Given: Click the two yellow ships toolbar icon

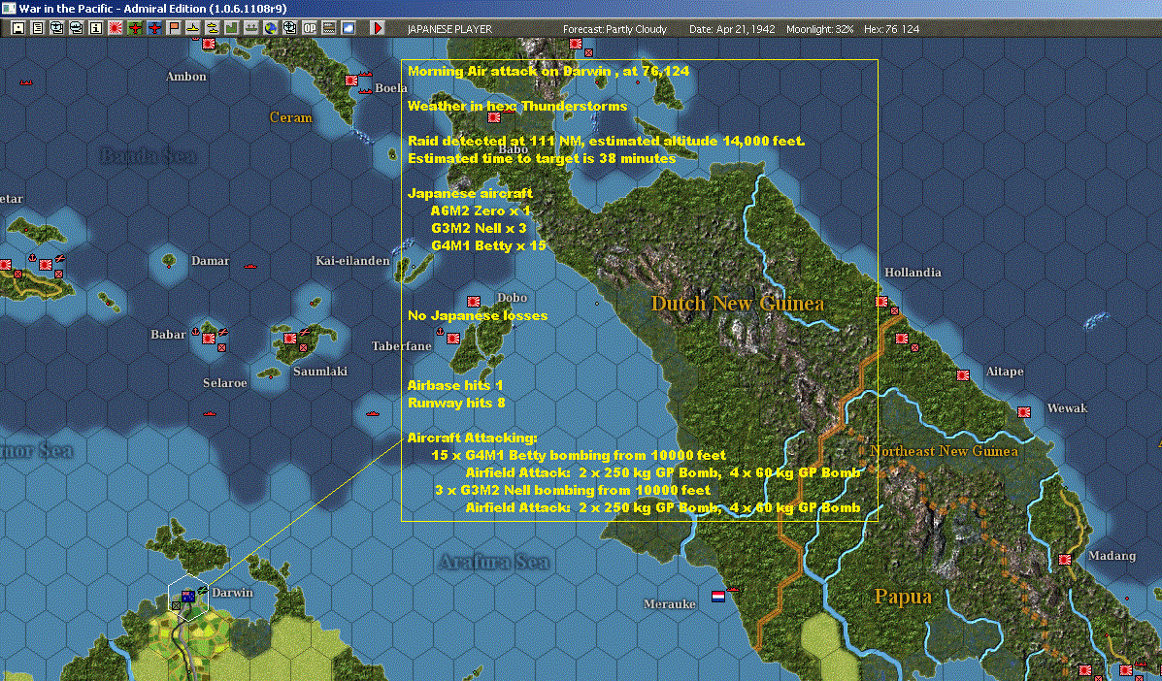Looking at the screenshot, I should pos(212,28).
